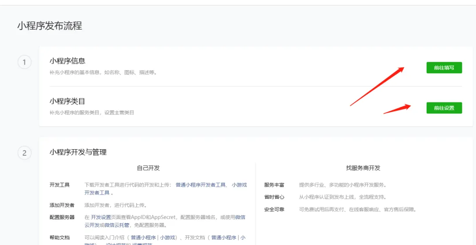Image resolution: width=476 pixels, height=245 pixels.
Task: Select the 小程序信息 section title
Action: (x=67, y=61)
